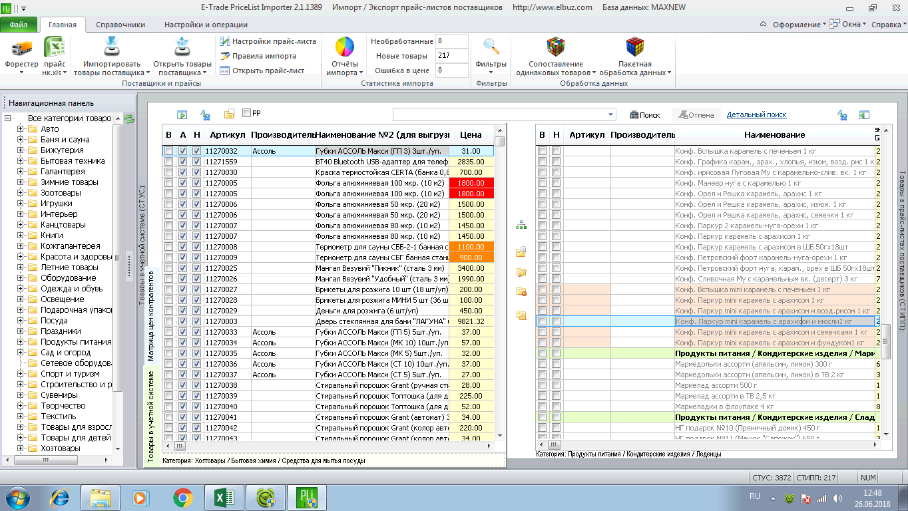Untick the A checkbox for article 11270030
The image size is (908, 511).
click(x=182, y=172)
